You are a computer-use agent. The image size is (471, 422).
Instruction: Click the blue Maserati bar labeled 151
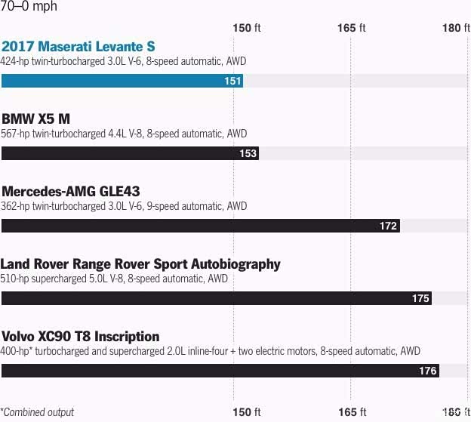click(121, 81)
